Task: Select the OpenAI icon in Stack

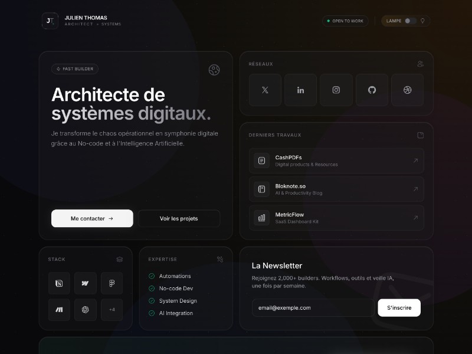Action: coord(86,310)
